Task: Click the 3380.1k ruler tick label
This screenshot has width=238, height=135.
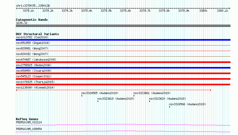Action: (x=222, y=11)
